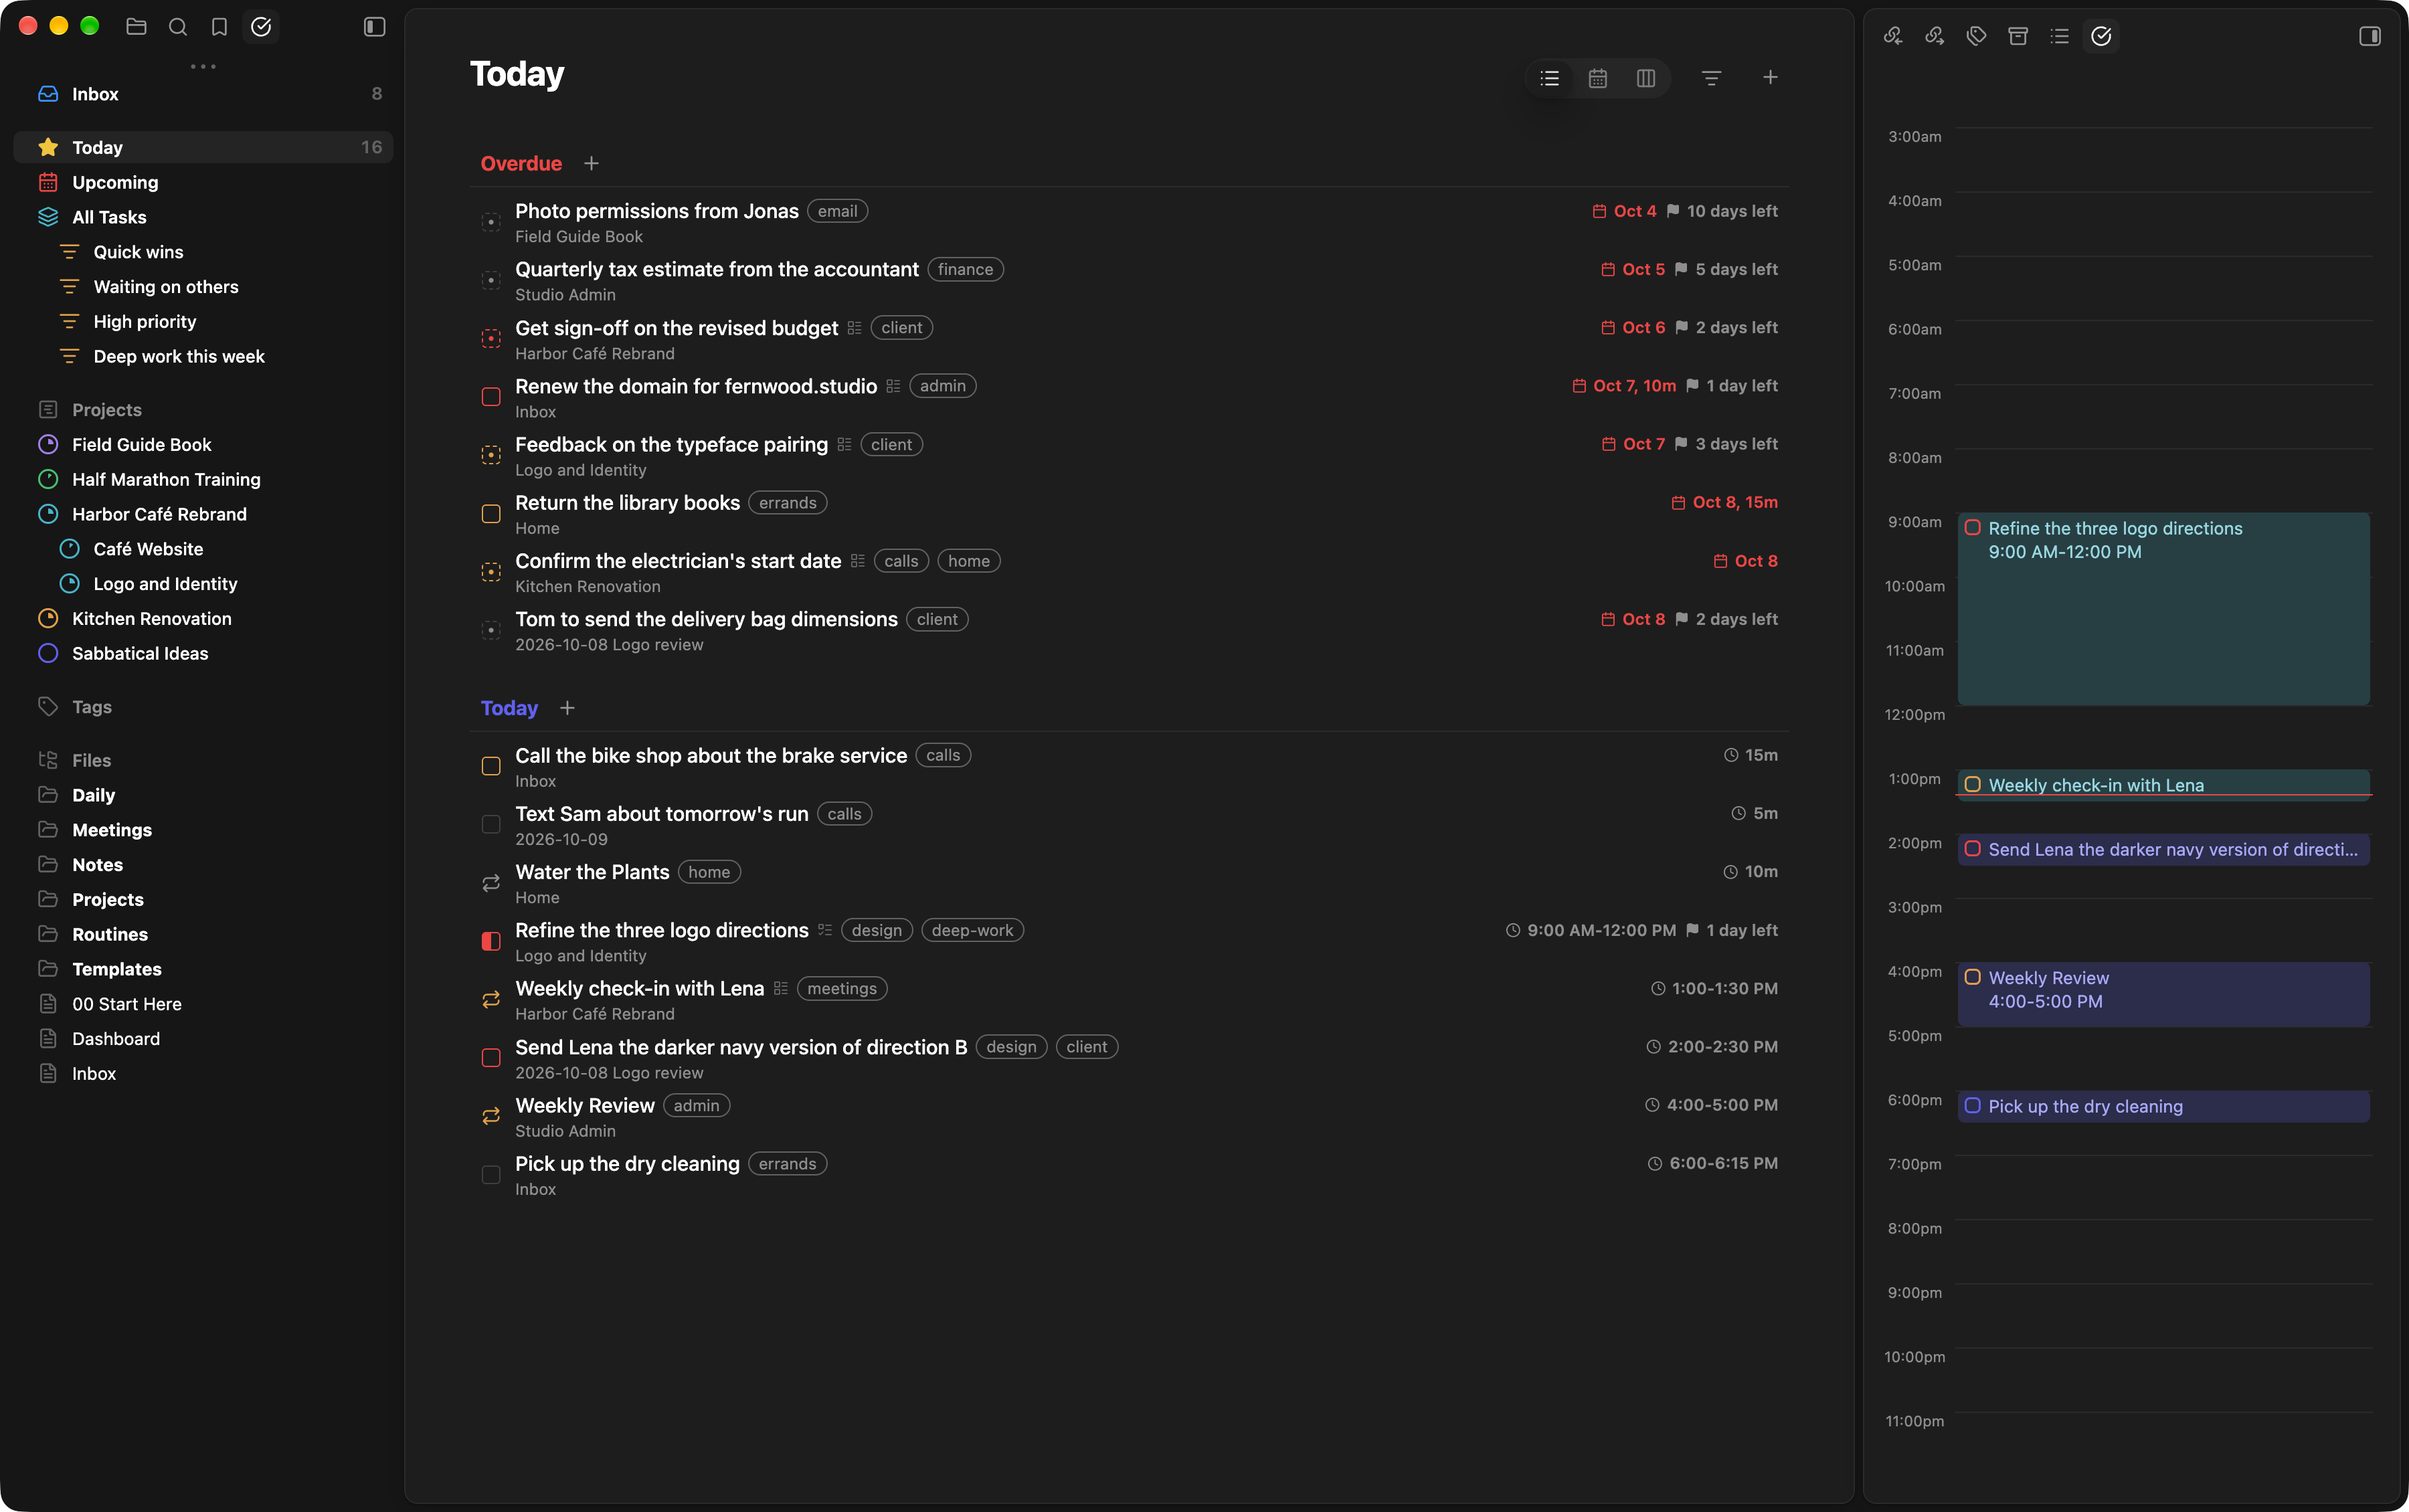2409x1512 pixels.
Task: Expand the Templates folder
Action: (204, 969)
